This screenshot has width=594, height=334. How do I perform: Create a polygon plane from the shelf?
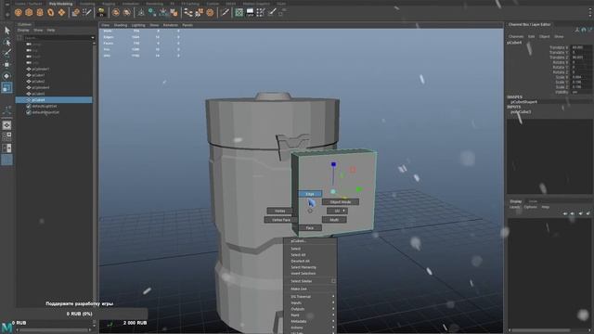point(61,12)
